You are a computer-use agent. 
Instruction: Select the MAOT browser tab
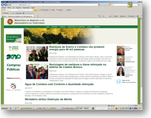pos(18,16)
